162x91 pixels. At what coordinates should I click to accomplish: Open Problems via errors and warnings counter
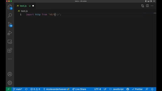click(x=35, y=89)
